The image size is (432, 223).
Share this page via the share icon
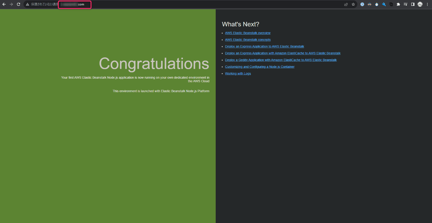click(346, 4)
